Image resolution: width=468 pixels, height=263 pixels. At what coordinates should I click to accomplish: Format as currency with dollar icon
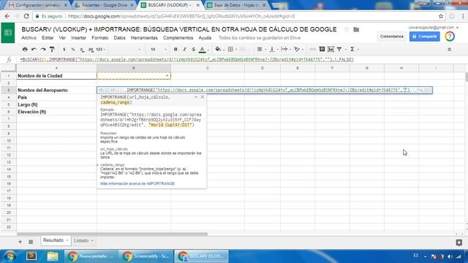click(64, 49)
